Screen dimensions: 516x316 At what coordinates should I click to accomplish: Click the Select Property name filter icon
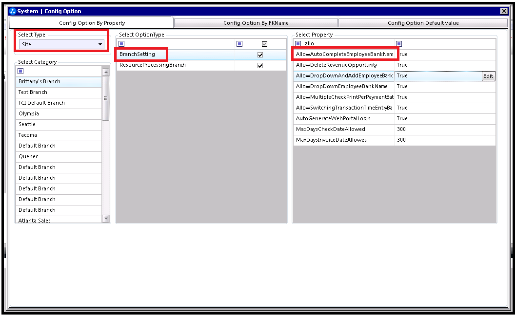point(298,44)
